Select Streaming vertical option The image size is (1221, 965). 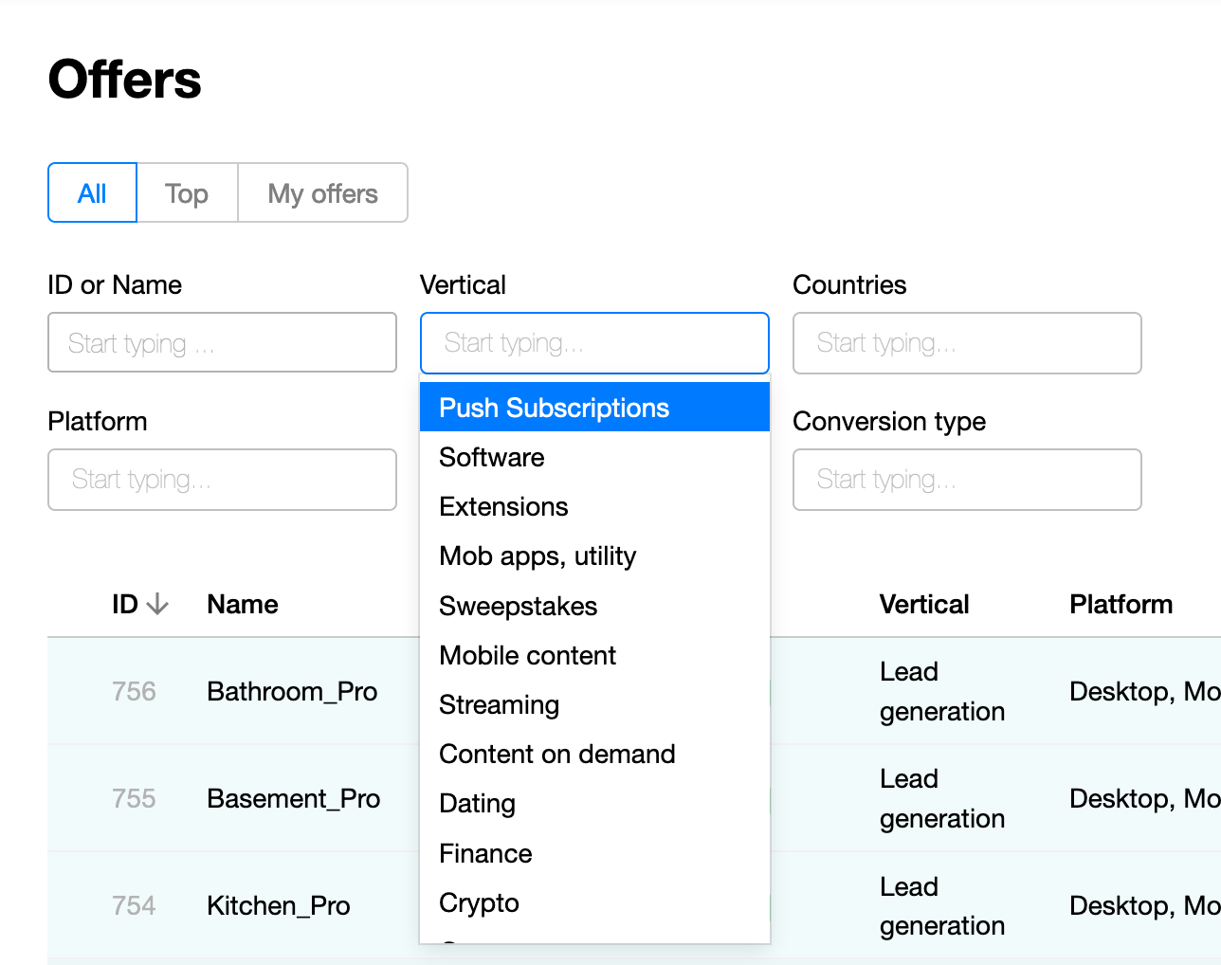point(499,704)
